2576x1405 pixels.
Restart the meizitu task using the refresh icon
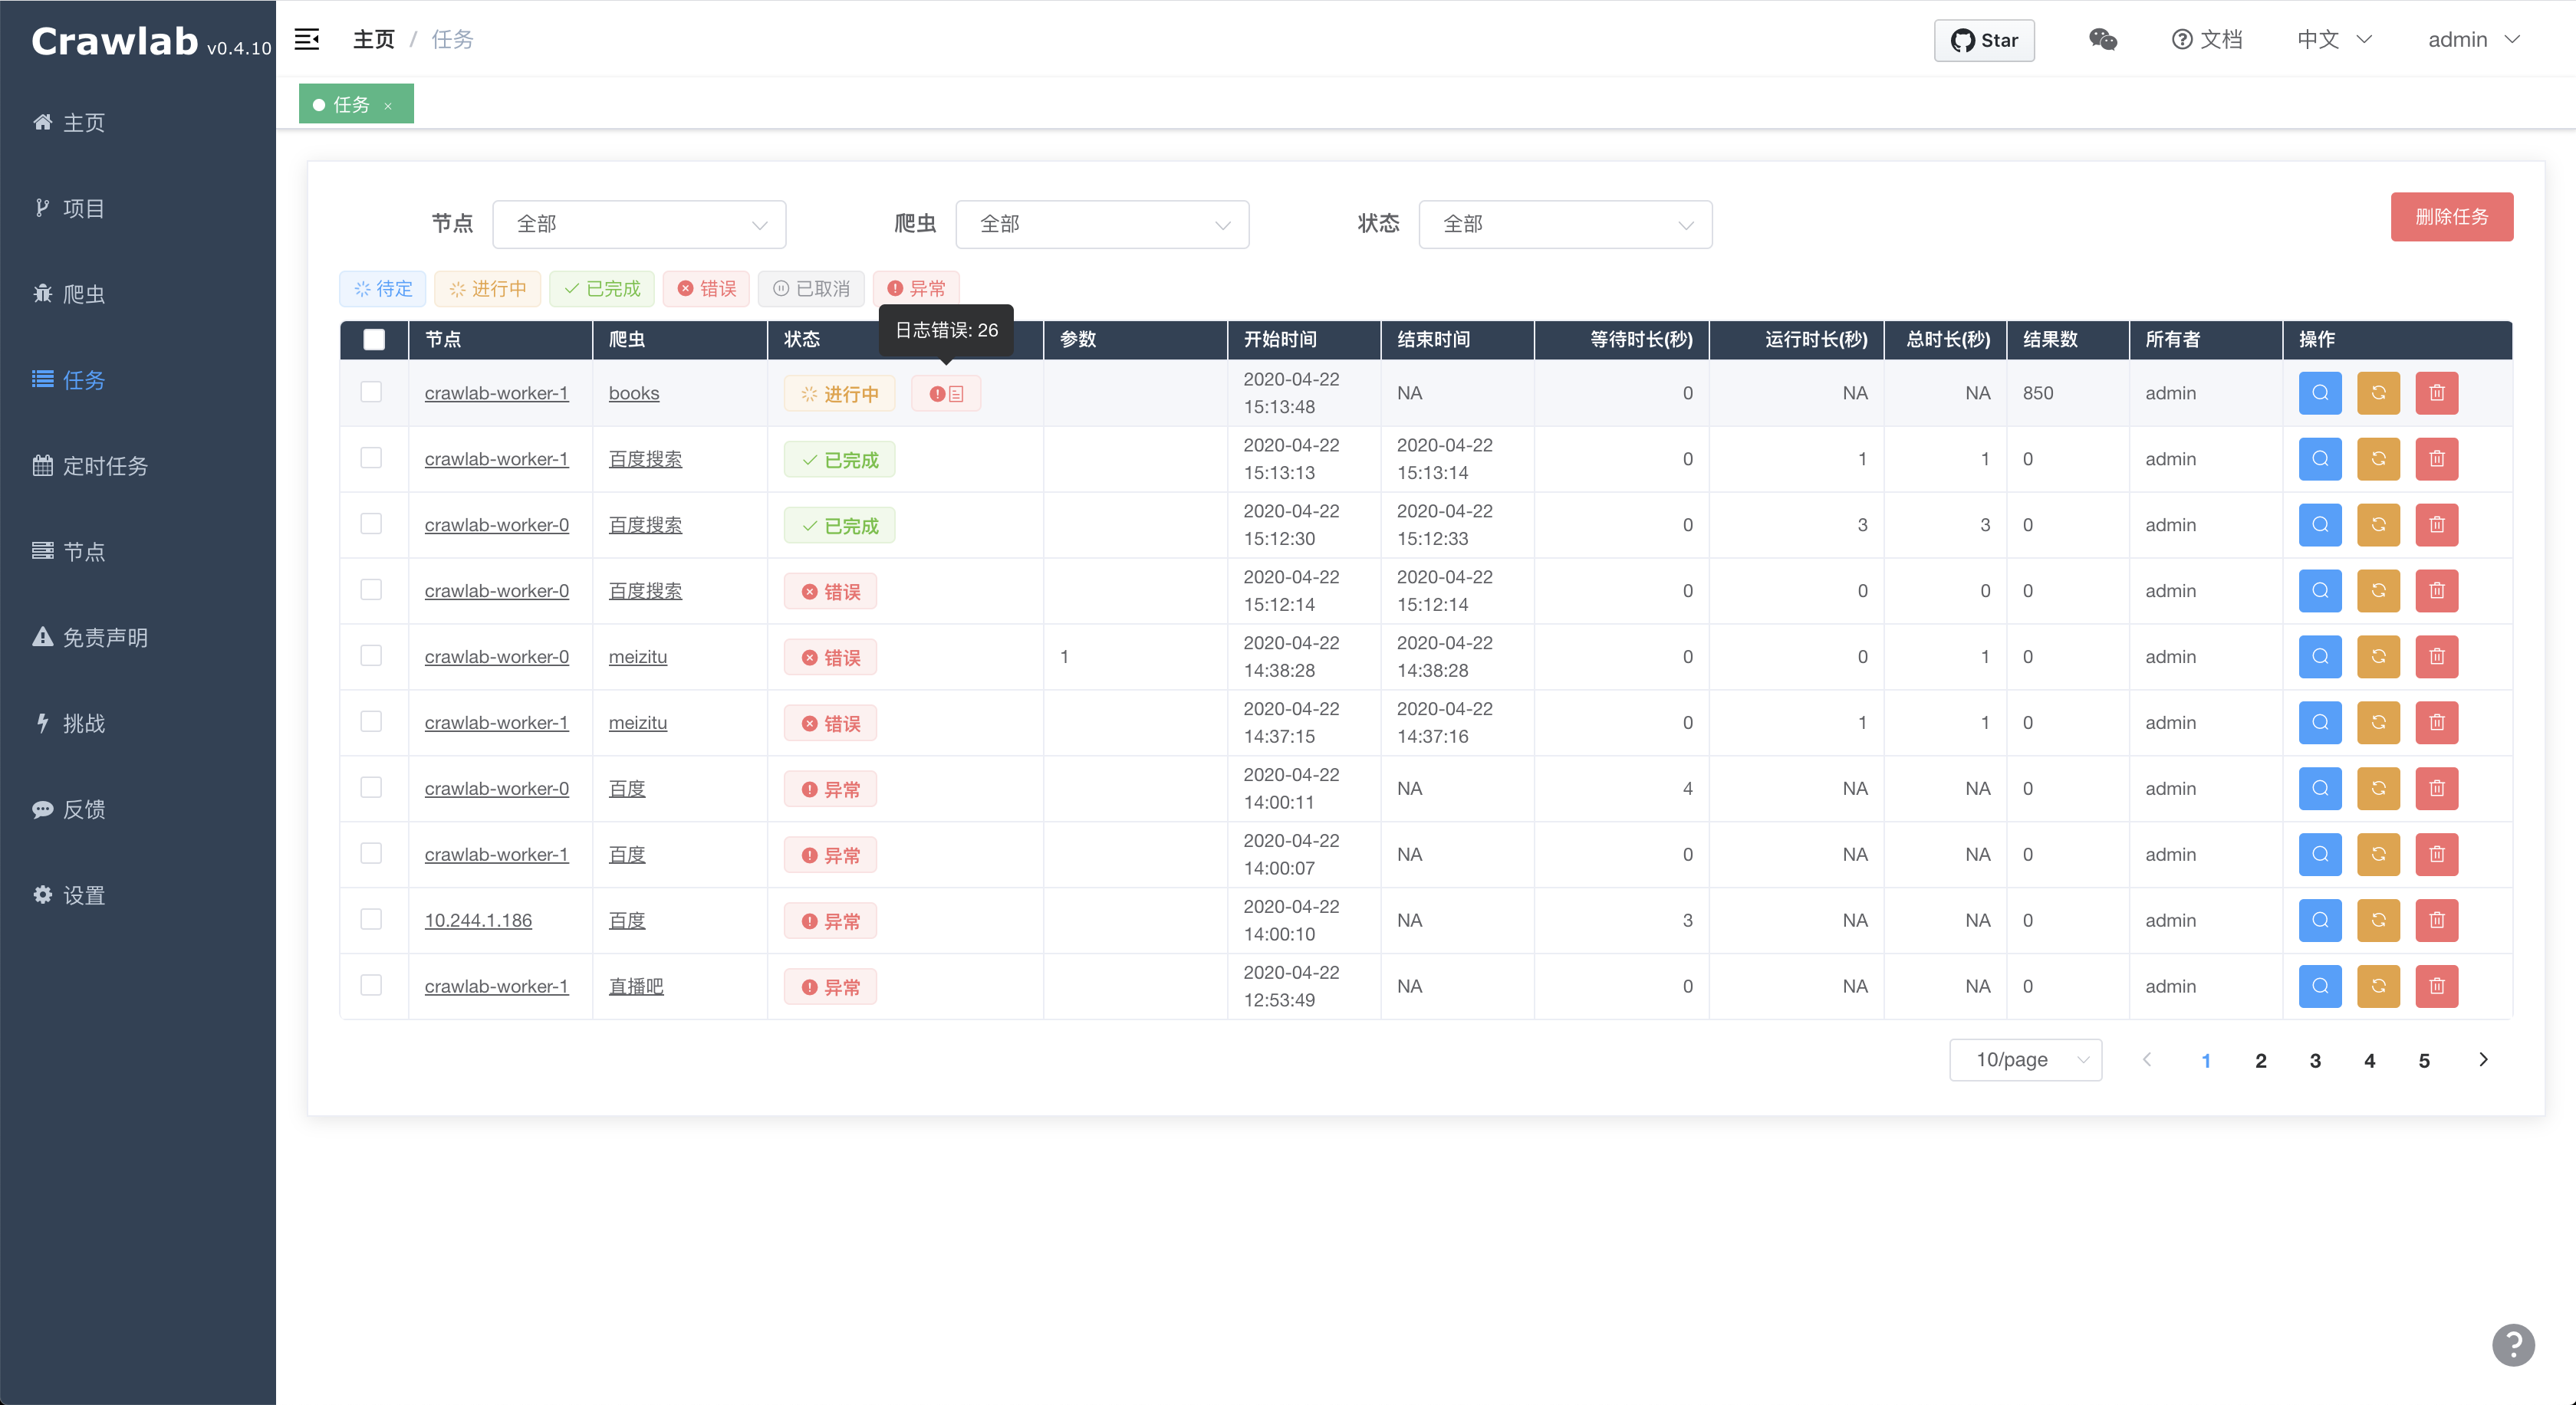(x=2379, y=657)
